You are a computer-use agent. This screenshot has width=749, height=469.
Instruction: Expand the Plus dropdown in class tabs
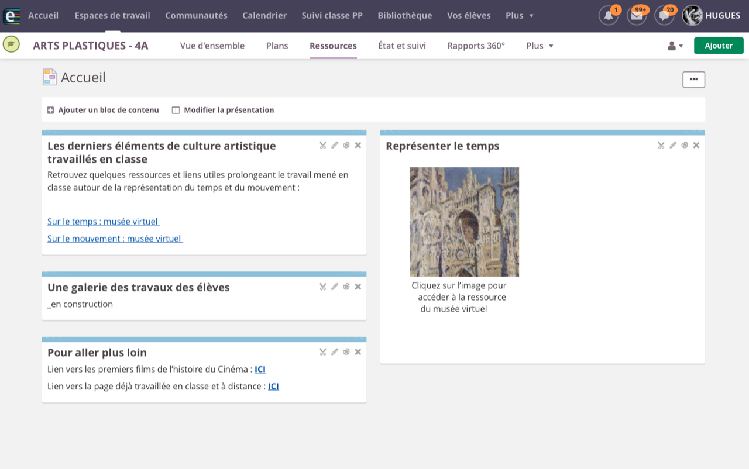pyautogui.click(x=540, y=46)
